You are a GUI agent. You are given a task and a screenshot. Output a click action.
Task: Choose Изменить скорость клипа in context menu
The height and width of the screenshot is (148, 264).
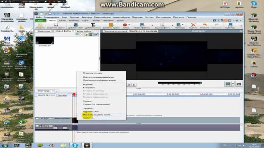(x=97, y=115)
